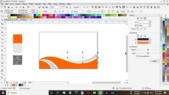Click the Undo arrow icon
The width and height of the screenshot is (169, 95).
coord(28,7)
